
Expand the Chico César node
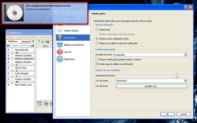tap(8, 68)
